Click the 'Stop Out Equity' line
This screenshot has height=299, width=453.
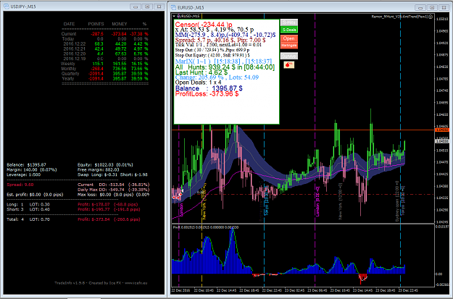[x=212, y=55]
